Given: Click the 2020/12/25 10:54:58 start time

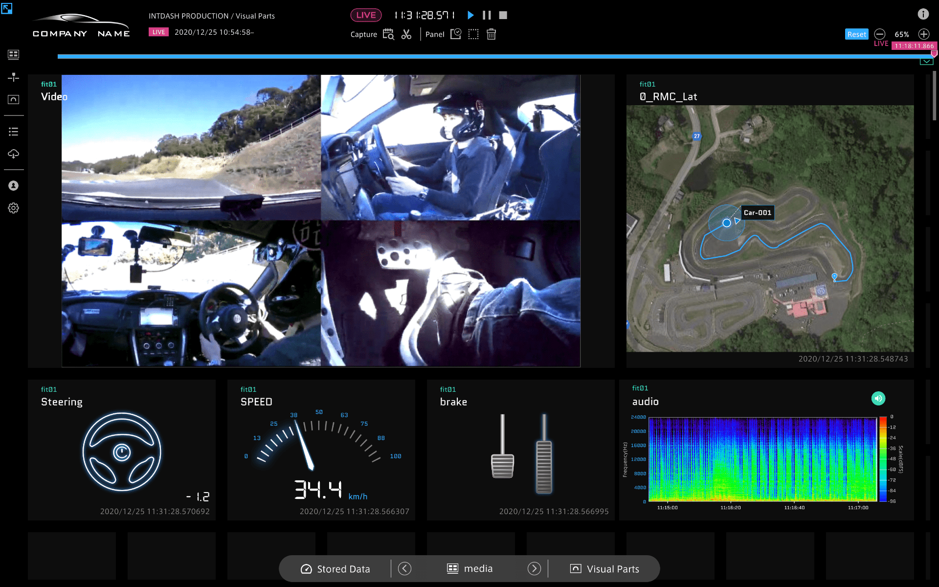Looking at the screenshot, I should coord(214,32).
